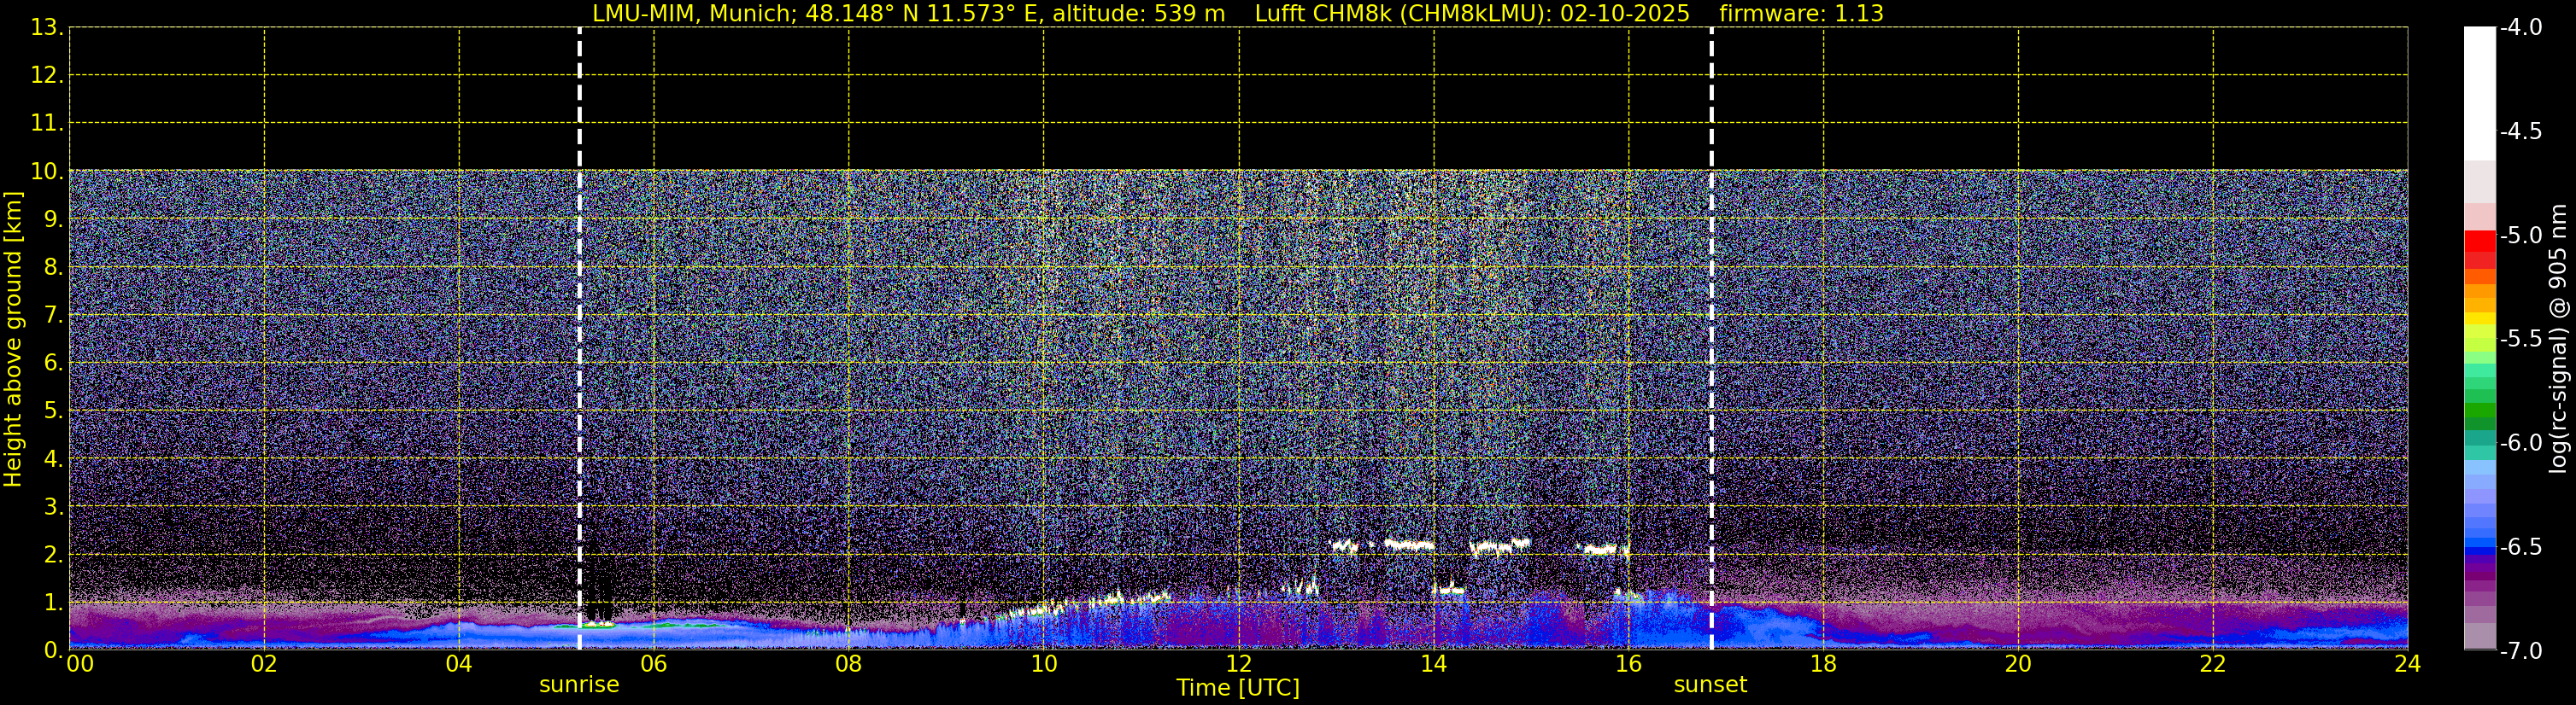Click the '04' time tick label
Screen dimensions: 2576x705
click(459, 664)
